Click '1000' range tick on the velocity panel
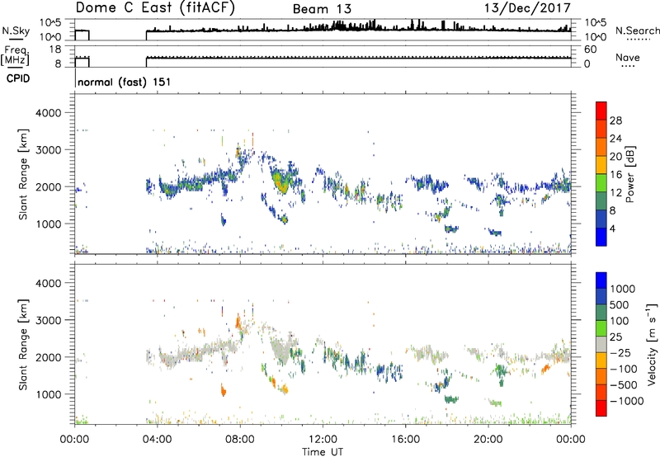This screenshot has width=660, height=457. [48, 394]
